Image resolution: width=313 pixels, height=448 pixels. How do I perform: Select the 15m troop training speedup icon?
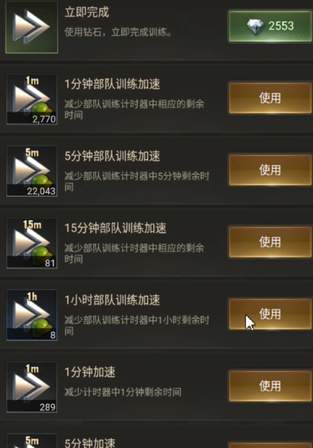click(x=31, y=243)
